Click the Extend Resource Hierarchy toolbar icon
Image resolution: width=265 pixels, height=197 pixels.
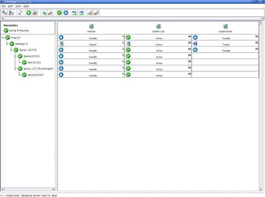click(74, 13)
